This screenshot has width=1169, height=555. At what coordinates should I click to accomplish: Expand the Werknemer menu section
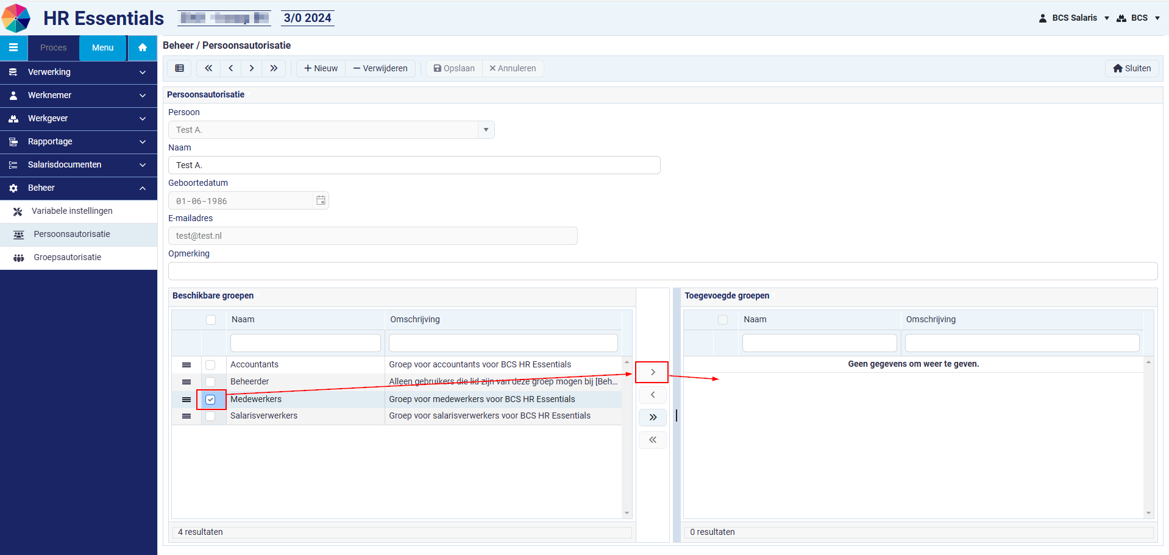(79, 95)
